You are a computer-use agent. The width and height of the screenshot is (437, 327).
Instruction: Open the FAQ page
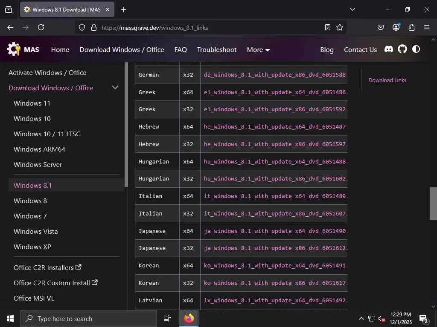[181, 50]
